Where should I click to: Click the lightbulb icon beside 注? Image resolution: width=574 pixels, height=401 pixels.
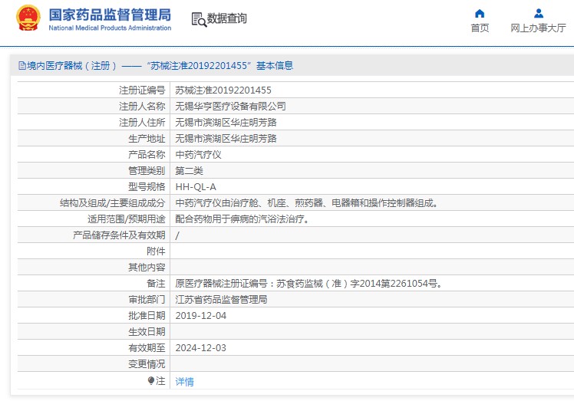point(151,381)
